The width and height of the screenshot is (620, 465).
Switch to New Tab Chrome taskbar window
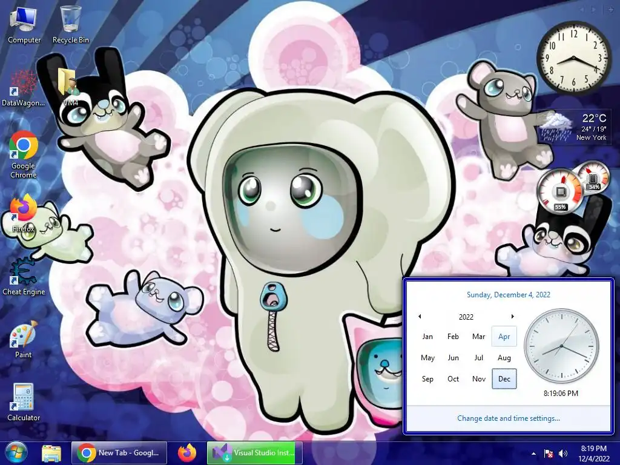(119, 453)
